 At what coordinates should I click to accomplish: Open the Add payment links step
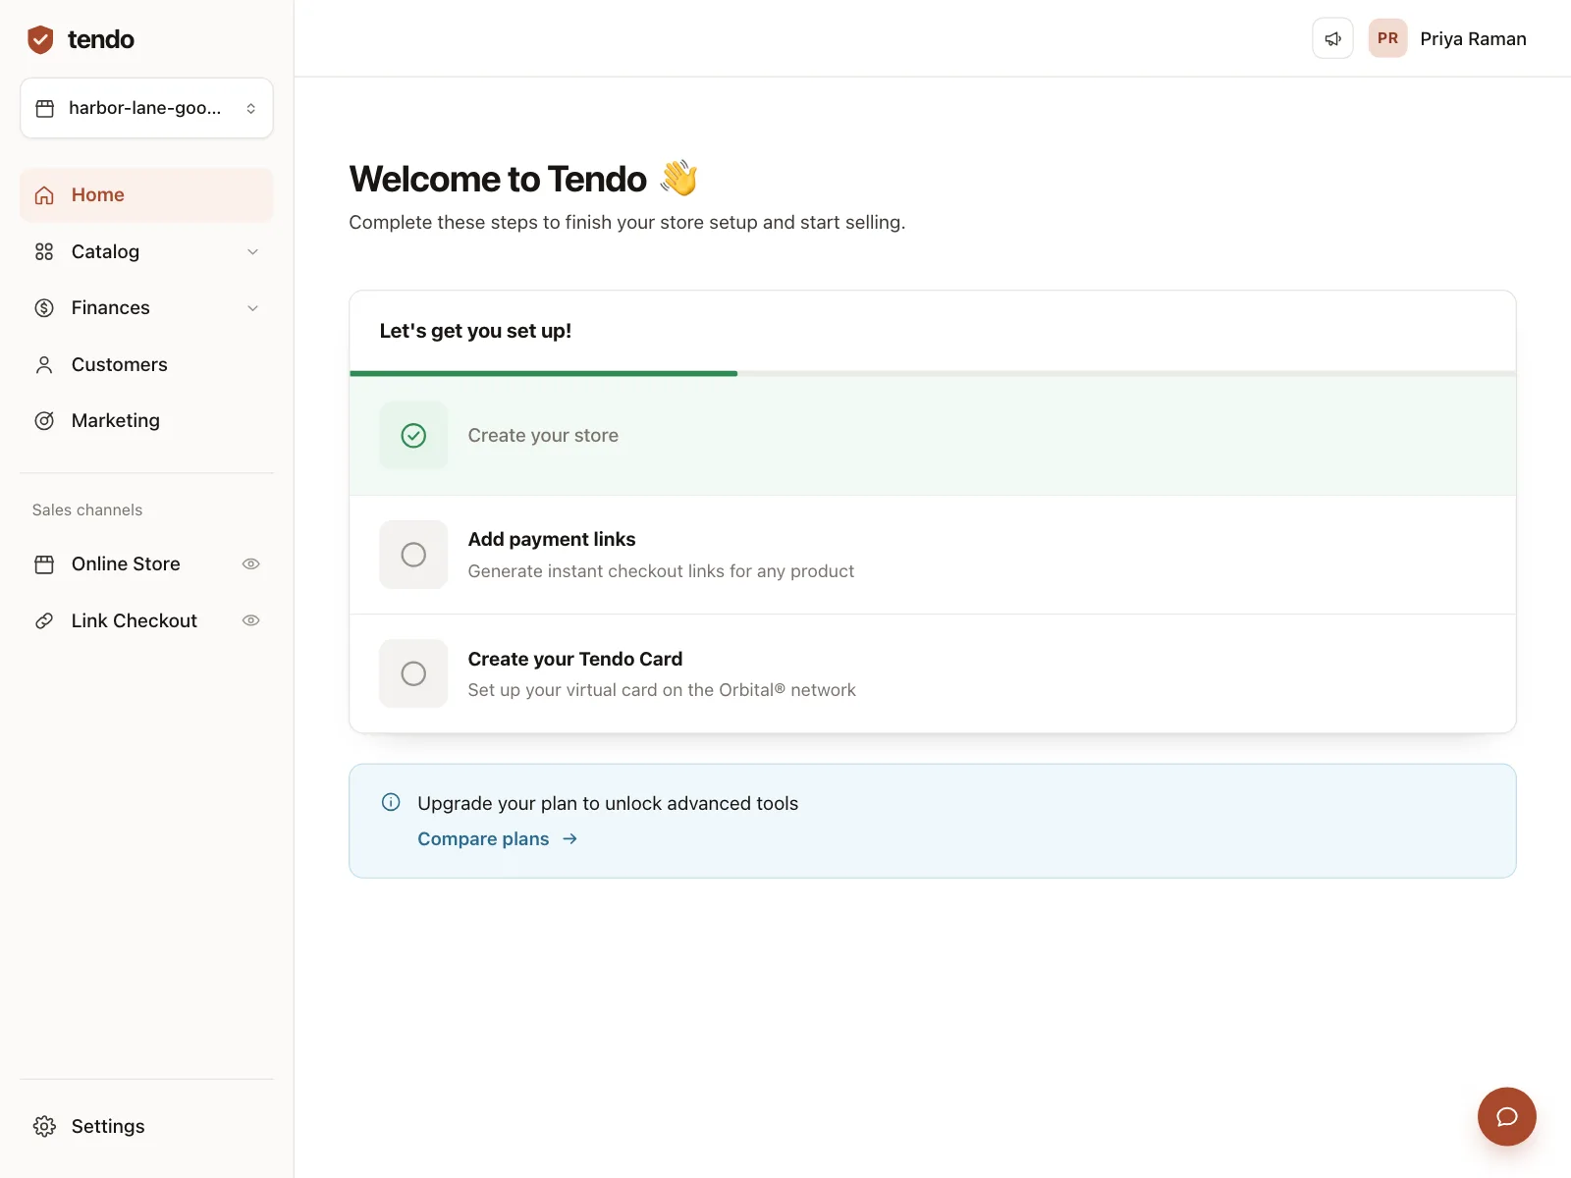[933, 555]
